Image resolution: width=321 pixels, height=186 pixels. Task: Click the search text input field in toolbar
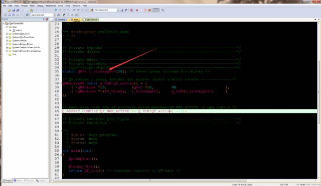pyautogui.click(x=105, y=10)
